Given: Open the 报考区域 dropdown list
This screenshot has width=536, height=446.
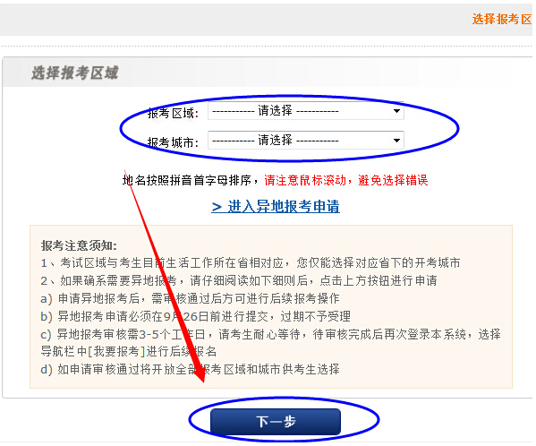Looking at the screenshot, I should click(x=306, y=111).
